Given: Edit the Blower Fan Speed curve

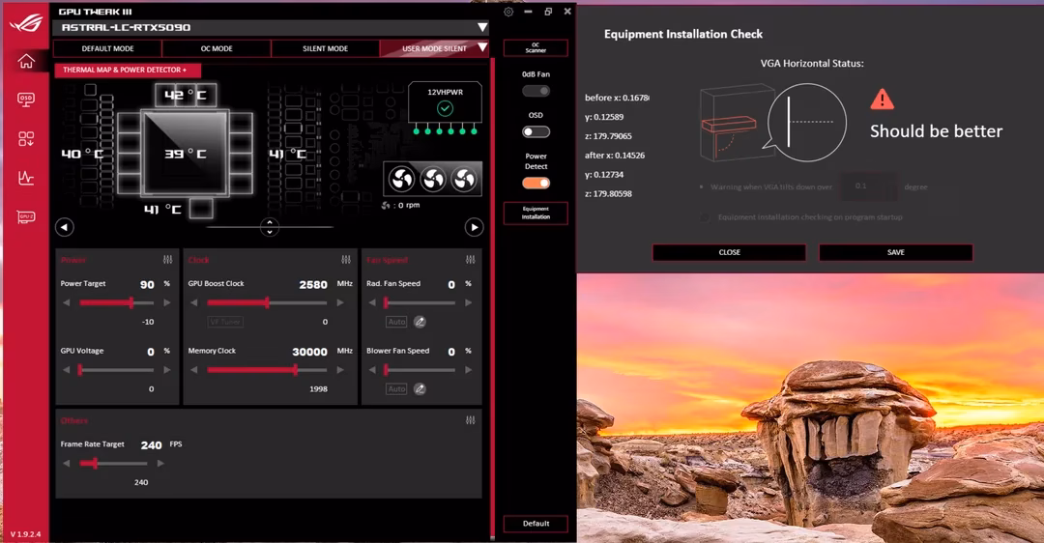Looking at the screenshot, I should tap(420, 389).
